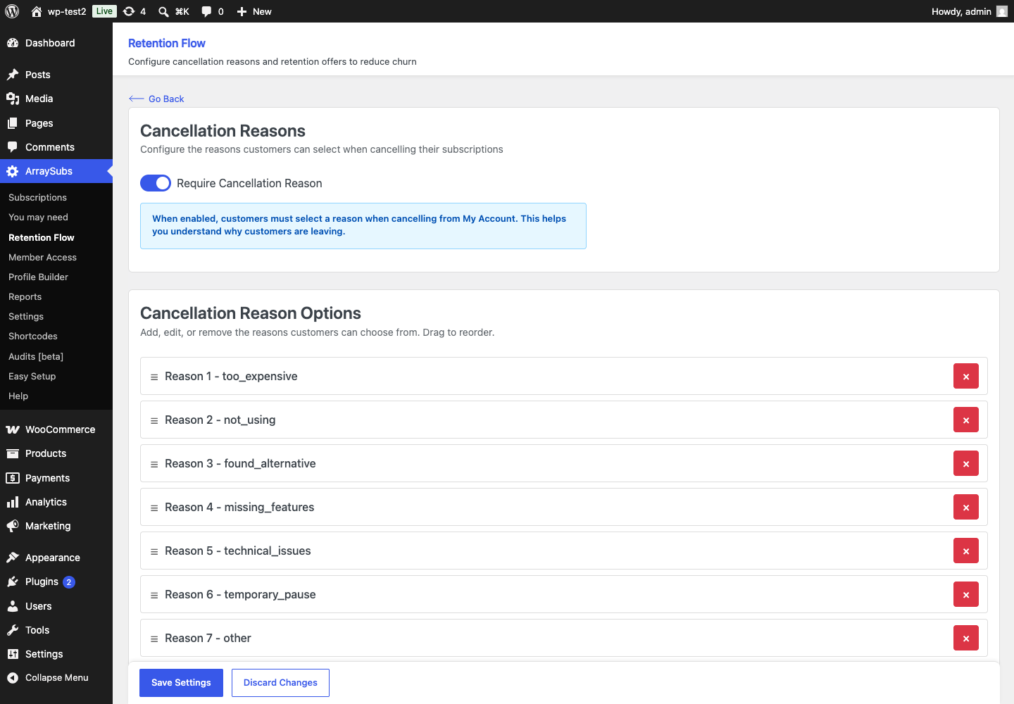Viewport: 1014px width, 704px height.
Task: Remove Reason 7 other
Action: (966, 639)
